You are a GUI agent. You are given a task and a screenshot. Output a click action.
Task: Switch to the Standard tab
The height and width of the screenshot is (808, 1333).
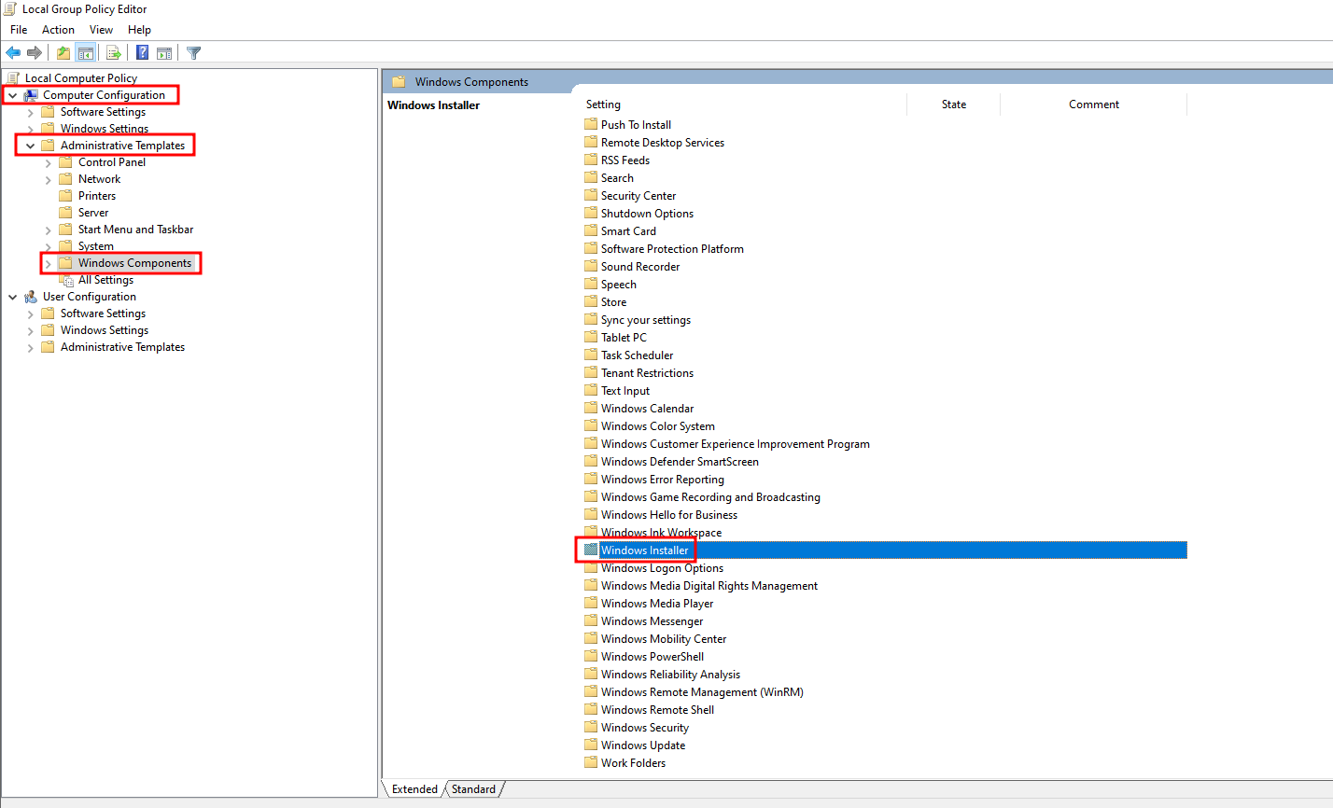[474, 789]
